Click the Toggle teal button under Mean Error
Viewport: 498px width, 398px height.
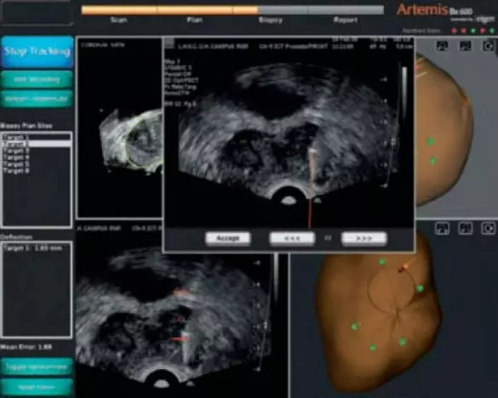tap(37, 367)
